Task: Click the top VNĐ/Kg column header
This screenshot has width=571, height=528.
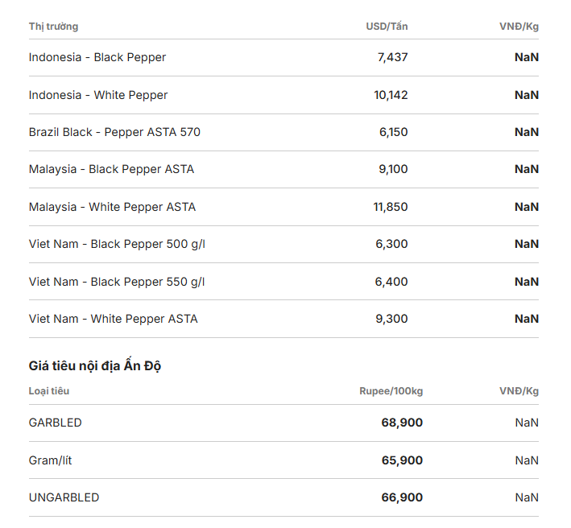Action: click(x=519, y=27)
